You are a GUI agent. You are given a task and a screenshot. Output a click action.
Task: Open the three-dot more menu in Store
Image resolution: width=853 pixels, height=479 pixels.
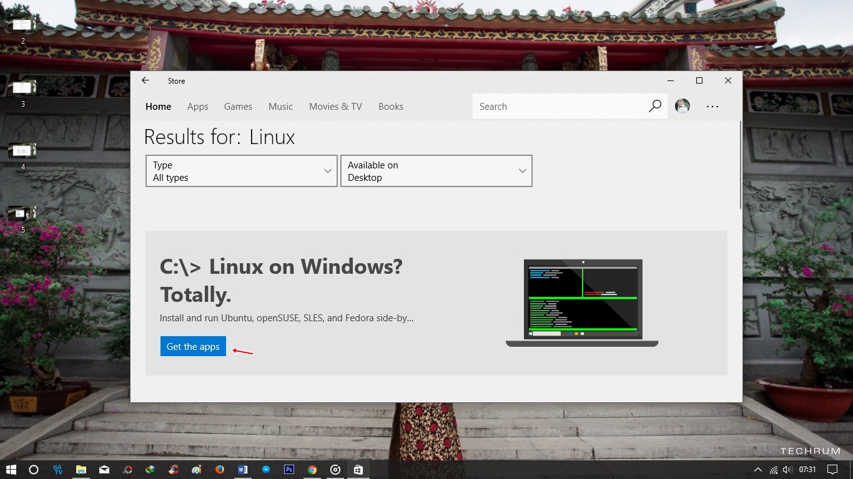click(712, 107)
